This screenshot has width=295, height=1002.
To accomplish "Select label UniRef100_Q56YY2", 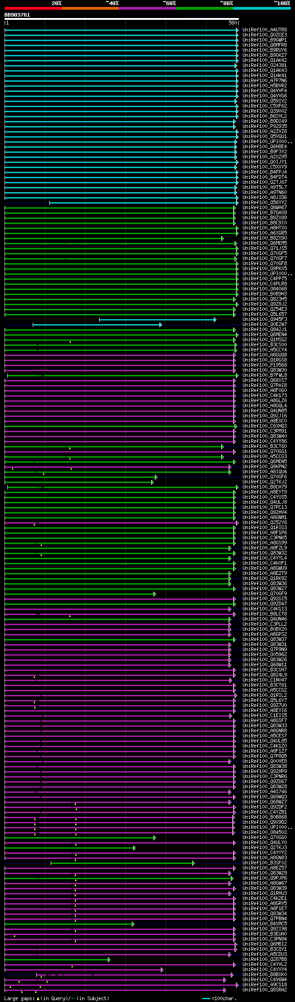I will [265, 203].
